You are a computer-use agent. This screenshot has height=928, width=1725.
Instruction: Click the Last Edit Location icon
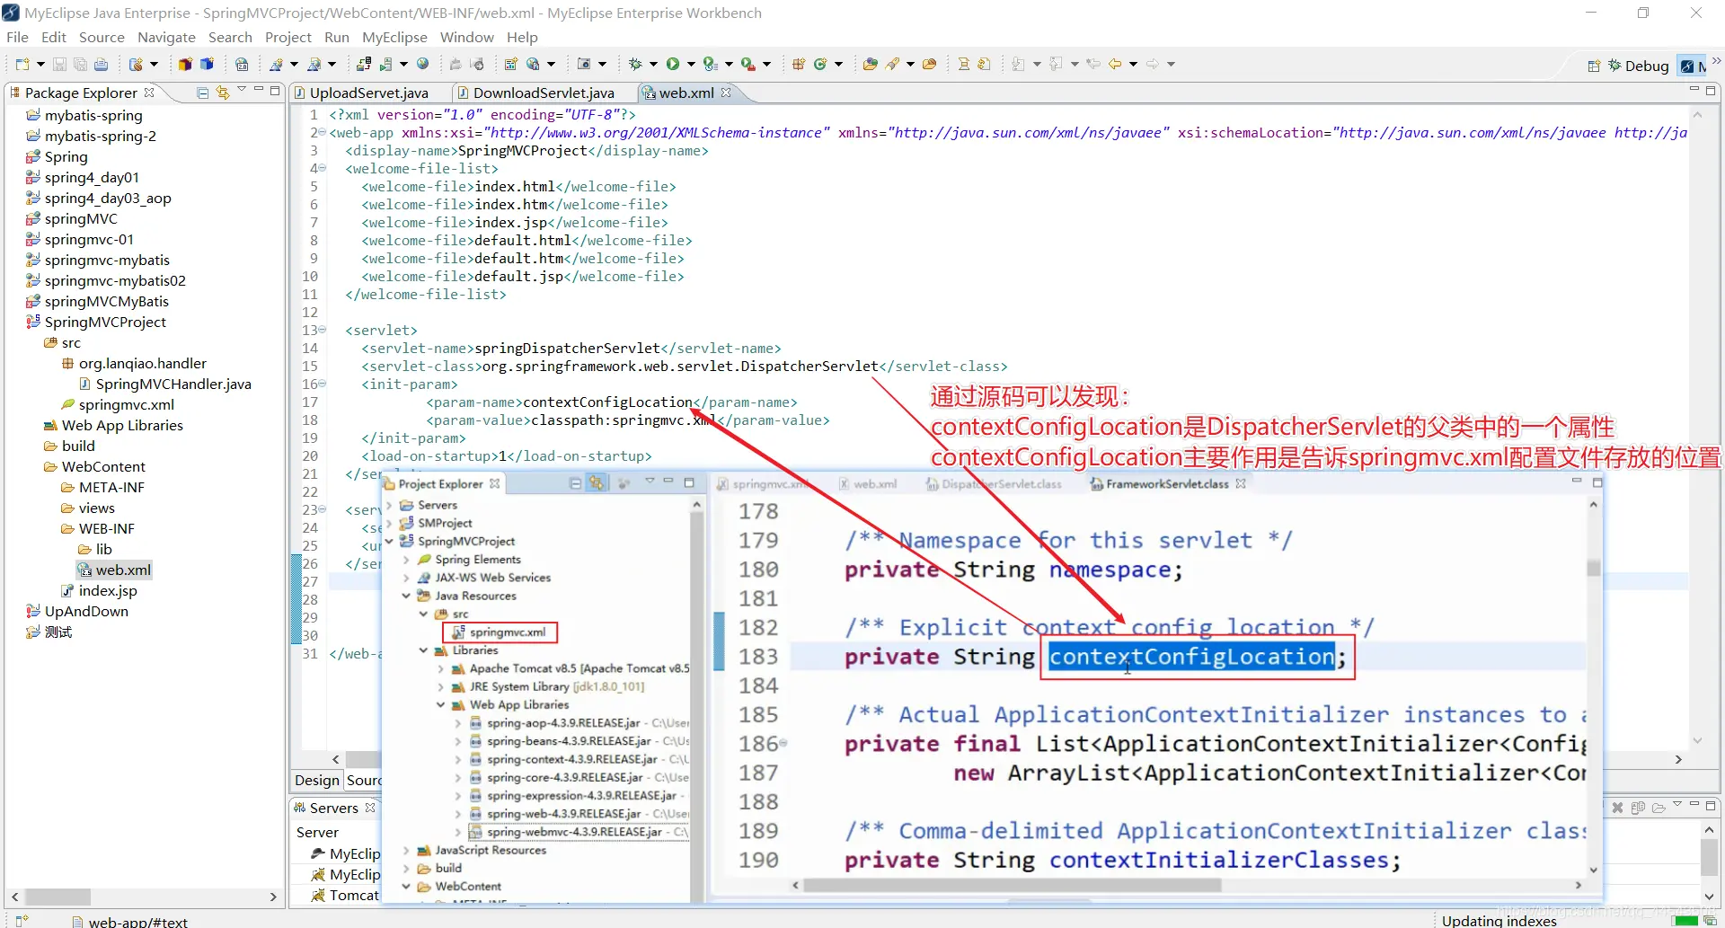1093,64
